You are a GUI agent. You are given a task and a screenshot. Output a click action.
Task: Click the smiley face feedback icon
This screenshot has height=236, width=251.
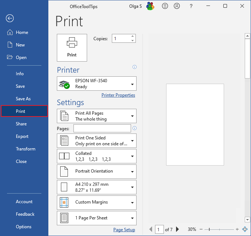[165, 6]
